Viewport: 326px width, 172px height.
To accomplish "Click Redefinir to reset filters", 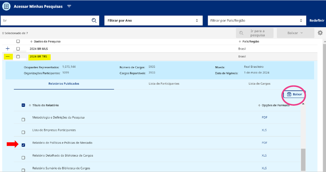I will click(x=317, y=20).
